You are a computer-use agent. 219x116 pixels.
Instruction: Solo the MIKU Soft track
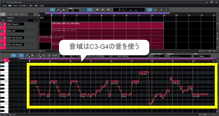coord(32,31)
